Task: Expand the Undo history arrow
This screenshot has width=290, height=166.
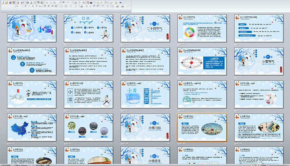Action: (66, 2)
